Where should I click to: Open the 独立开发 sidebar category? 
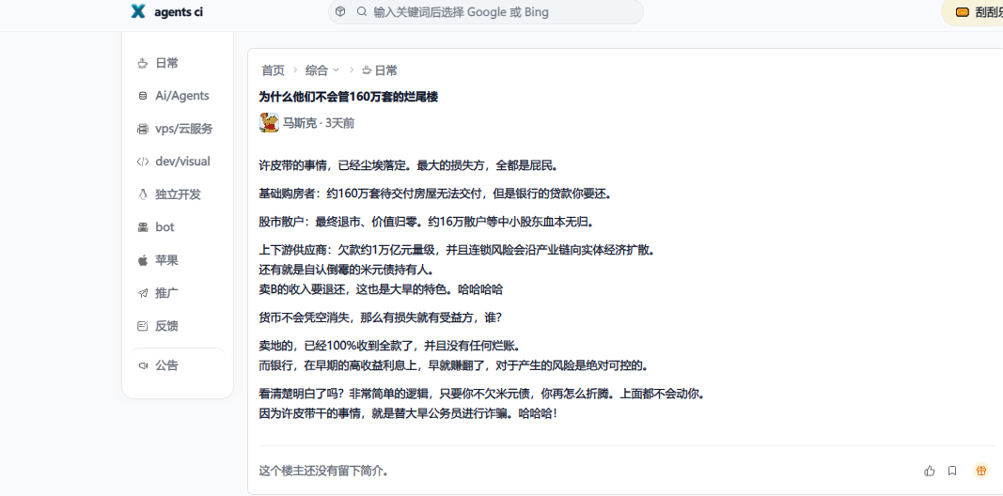click(178, 194)
